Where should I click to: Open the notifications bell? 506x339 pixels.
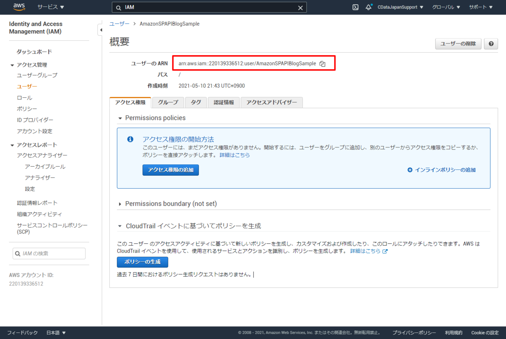369,7
